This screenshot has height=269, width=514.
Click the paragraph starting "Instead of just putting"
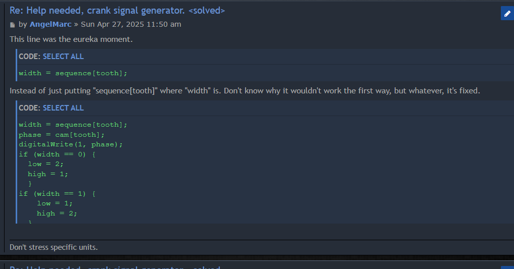coord(245,91)
